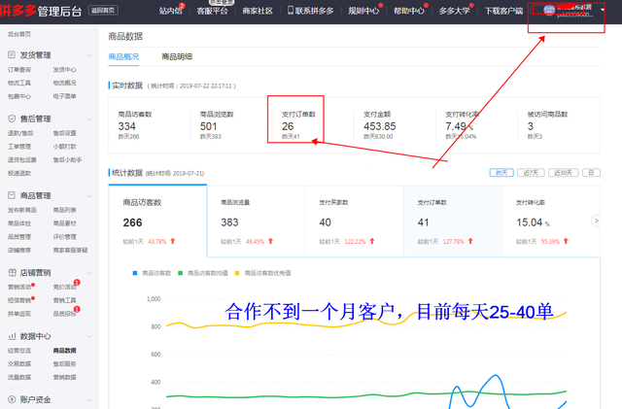
Task: Open 电子面单 in the sidebar
Action: click(x=65, y=96)
